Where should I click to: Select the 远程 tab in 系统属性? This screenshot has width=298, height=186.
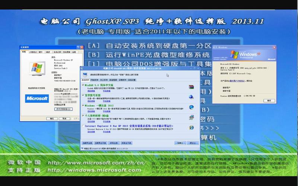coord(74,52)
